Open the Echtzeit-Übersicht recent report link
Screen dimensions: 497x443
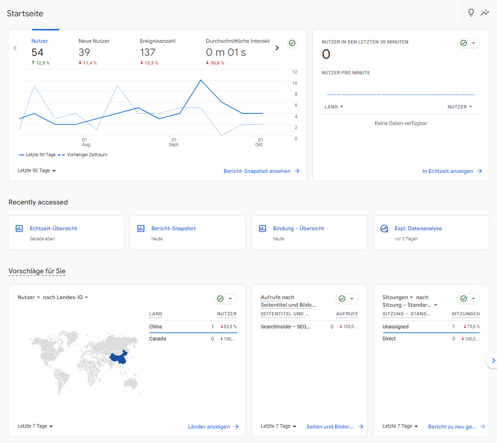(x=53, y=228)
